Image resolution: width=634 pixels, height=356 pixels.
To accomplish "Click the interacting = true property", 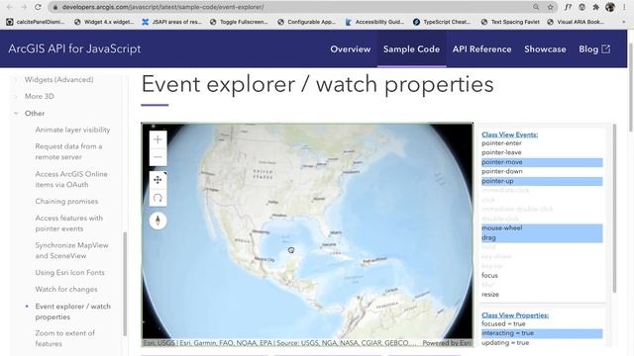I will coord(542,333).
